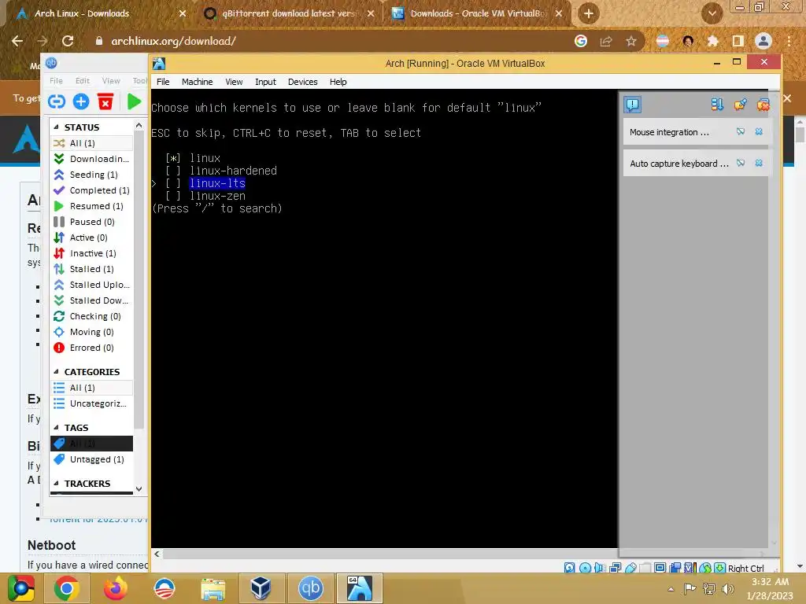Screen dimensions: 806x604
Task: Click the VM horizontal scrollbar left arrow
Action: (157, 554)
